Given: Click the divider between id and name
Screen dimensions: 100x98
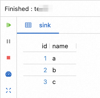Looking at the screenshot, I should (x=49, y=46).
